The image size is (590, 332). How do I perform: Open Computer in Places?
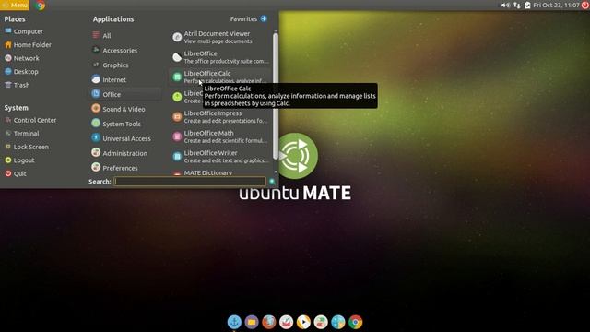pyautogui.click(x=24, y=31)
